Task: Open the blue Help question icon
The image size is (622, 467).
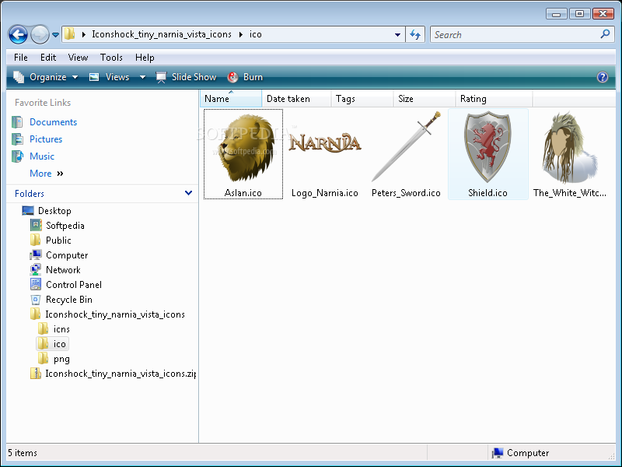Action: tap(602, 77)
